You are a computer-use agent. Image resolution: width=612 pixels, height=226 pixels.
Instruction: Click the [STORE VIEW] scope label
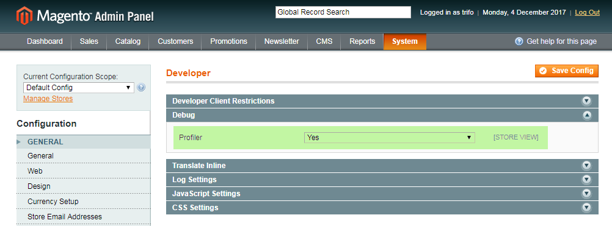point(516,137)
